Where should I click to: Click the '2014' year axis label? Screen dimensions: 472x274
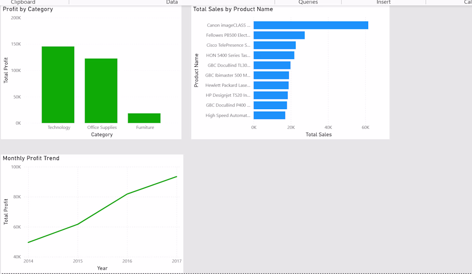pyautogui.click(x=28, y=261)
